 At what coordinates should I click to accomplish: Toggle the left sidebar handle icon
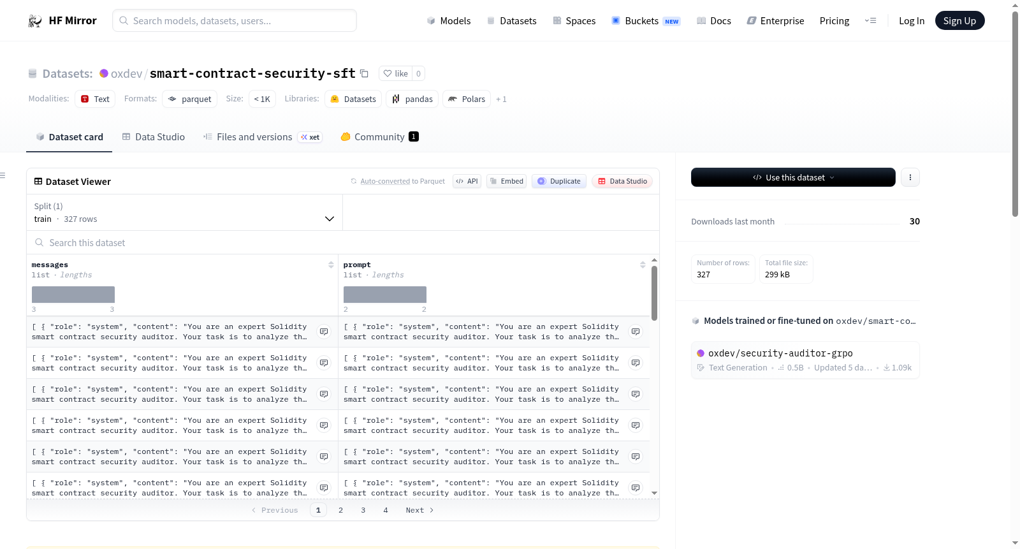[3, 175]
